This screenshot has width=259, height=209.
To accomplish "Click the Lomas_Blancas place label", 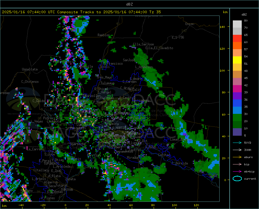I will [181, 139].
